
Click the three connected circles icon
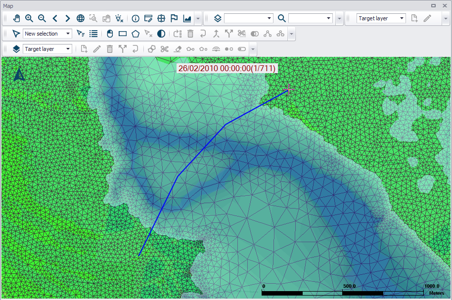(280, 34)
